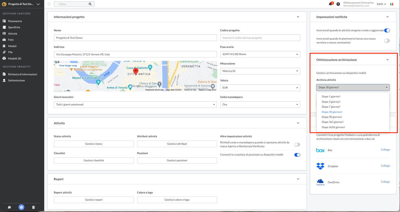Click the Italian flag language icon
Image resolution: width=400 pixels, height=212 pixels.
coord(392,4)
